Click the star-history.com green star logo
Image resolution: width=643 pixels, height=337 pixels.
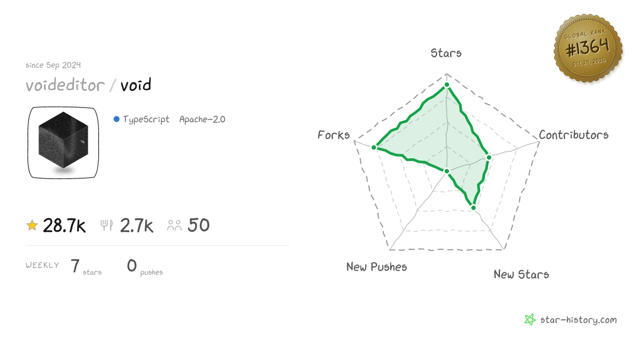tap(529, 320)
